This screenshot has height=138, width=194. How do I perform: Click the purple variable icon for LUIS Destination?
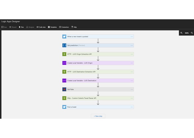64,80
